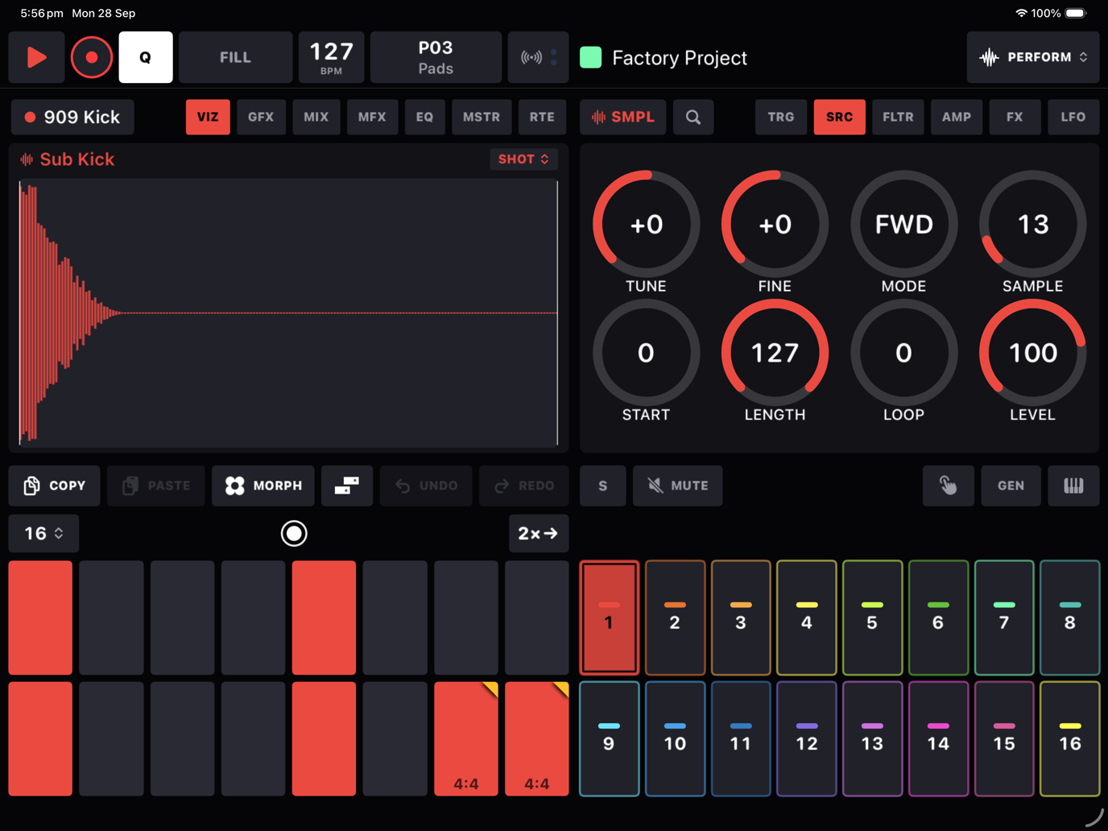The width and height of the screenshot is (1108, 831).
Task: Toggle the Q quantize button
Action: point(146,57)
